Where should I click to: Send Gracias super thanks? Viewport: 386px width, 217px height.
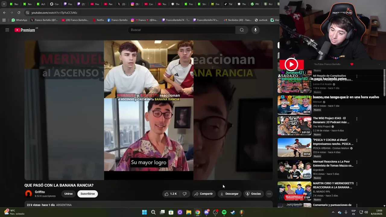pos(253,194)
